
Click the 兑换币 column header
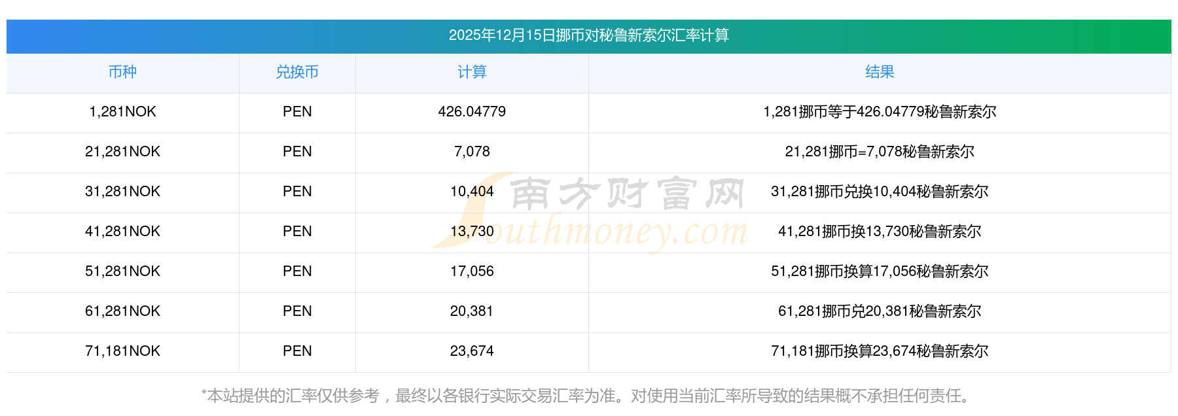tap(297, 72)
